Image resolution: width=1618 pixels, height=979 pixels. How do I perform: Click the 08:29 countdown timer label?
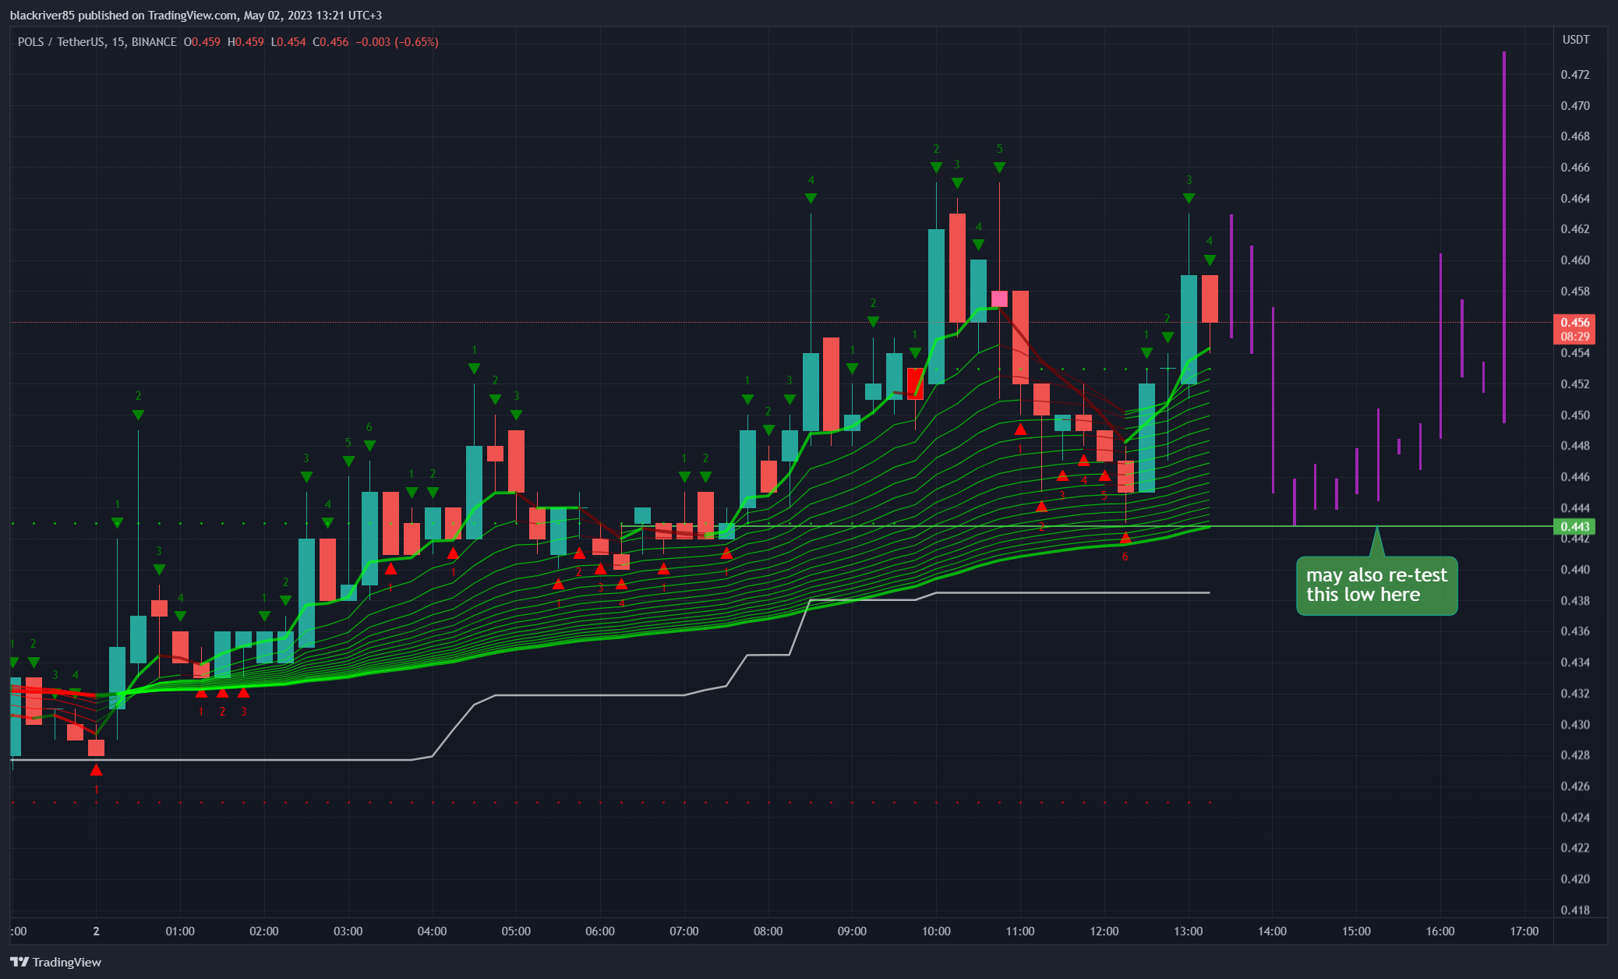click(1574, 337)
